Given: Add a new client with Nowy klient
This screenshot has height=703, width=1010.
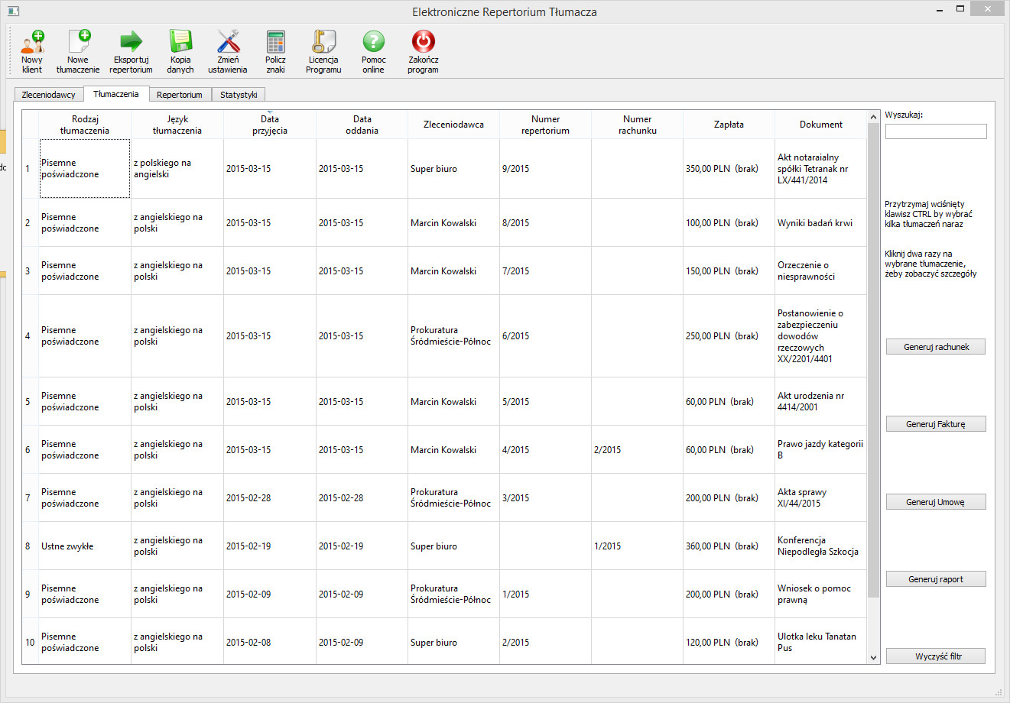Looking at the screenshot, I should tap(32, 51).
